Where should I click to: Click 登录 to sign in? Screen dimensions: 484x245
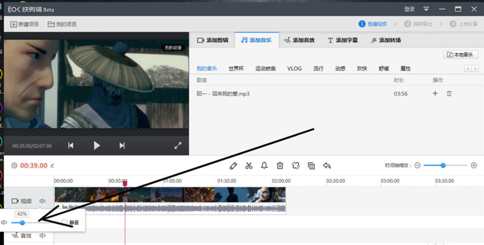click(x=409, y=9)
